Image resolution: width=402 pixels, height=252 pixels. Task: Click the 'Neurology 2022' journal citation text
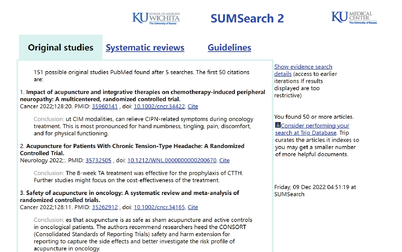pyautogui.click(x=43, y=161)
